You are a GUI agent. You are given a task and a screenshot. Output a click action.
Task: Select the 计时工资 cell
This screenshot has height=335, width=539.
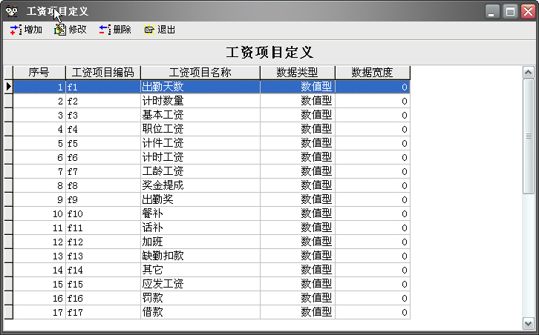coord(200,157)
